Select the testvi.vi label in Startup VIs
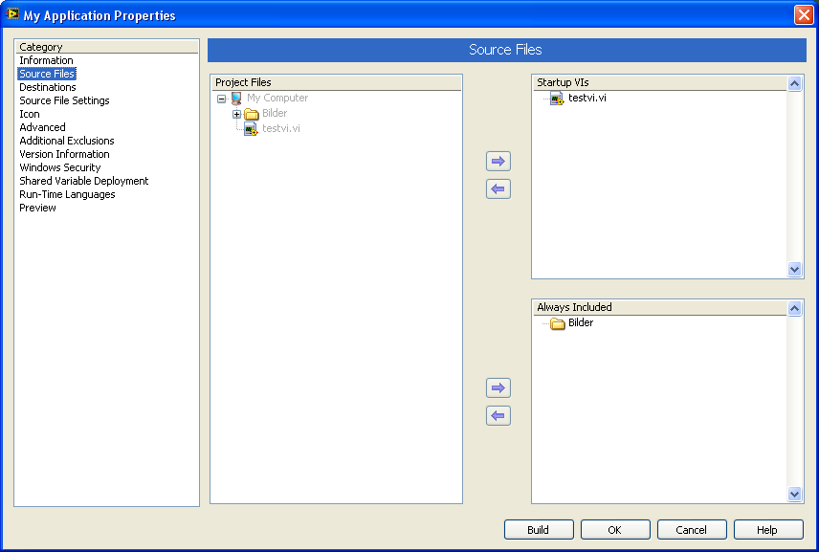The width and height of the screenshot is (819, 552). pos(587,98)
